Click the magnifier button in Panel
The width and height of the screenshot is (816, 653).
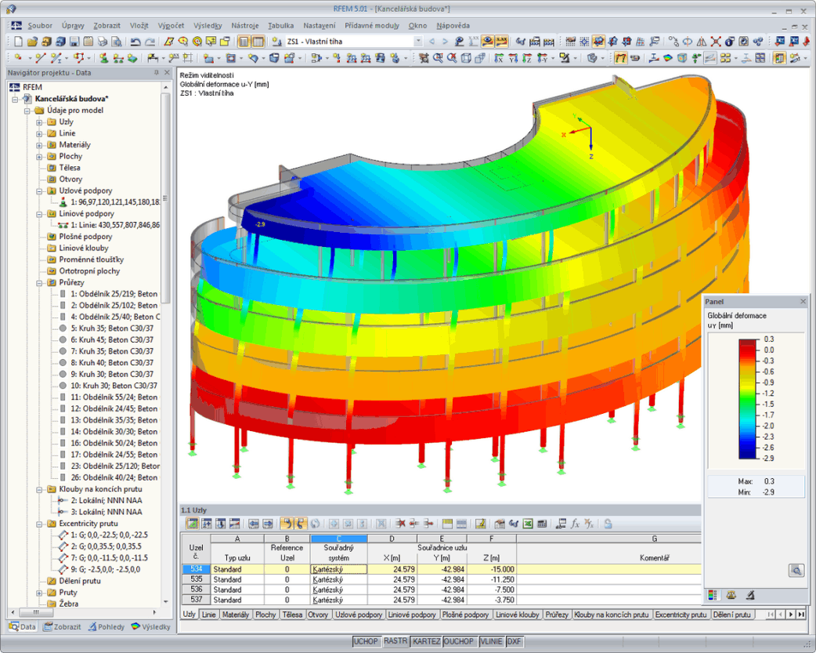pos(796,570)
